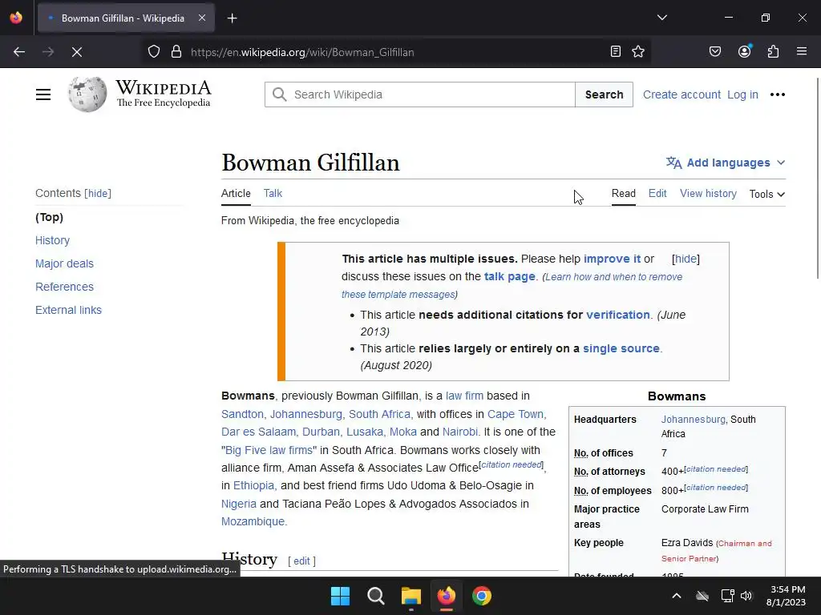
Task: Open the 'improve it' link
Action: tap(612, 259)
